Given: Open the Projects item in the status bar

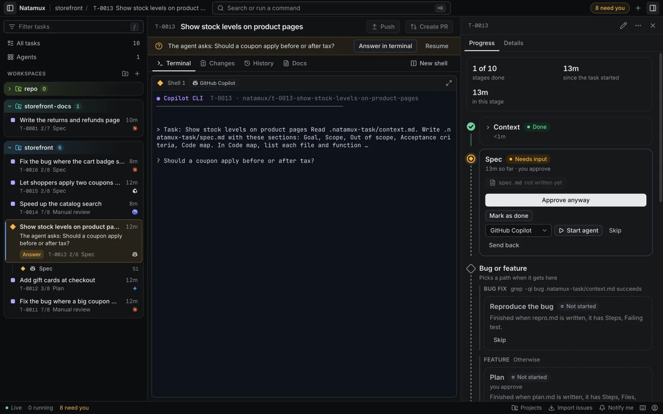Looking at the screenshot, I should (527, 408).
